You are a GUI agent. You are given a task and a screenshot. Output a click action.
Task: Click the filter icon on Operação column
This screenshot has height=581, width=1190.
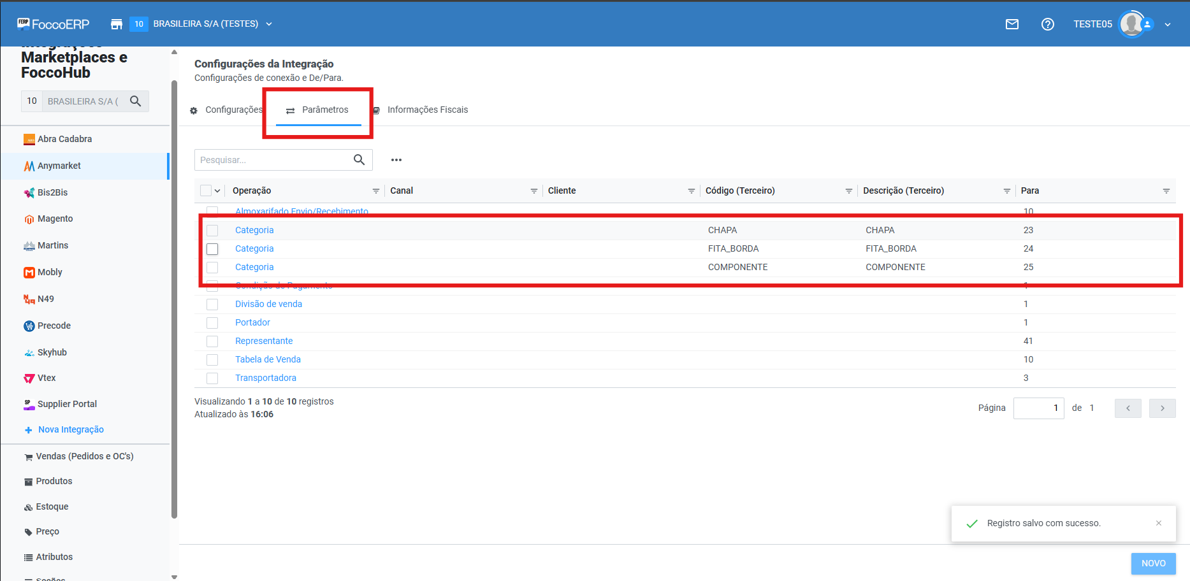pos(375,191)
